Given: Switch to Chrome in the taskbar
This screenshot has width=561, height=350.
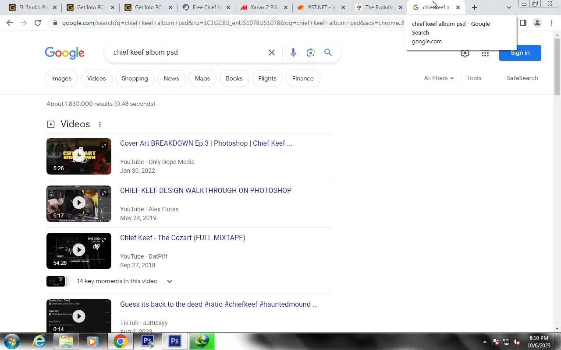Looking at the screenshot, I should coord(120,341).
